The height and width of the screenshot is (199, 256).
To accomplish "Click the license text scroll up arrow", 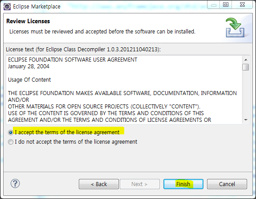I will point(246,60).
